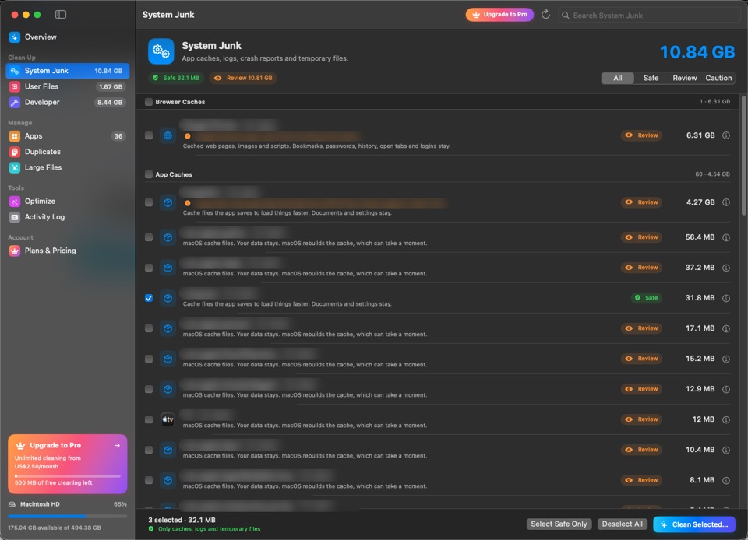Image resolution: width=748 pixels, height=540 pixels.
Task: Check the 4.27 GB app cache item
Action: 149,202
